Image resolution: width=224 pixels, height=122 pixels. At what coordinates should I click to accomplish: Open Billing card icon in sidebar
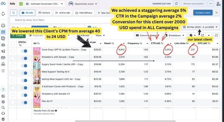[3, 58]
